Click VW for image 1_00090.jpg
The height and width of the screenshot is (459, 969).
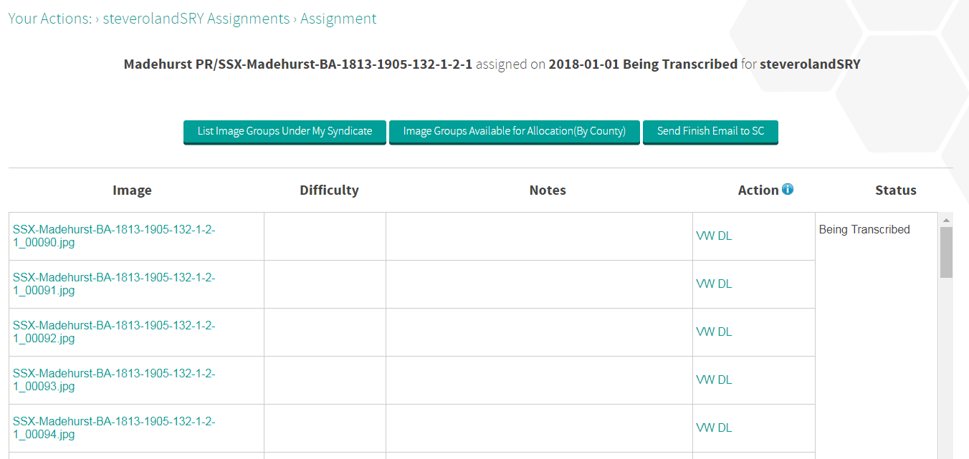coord(705,236)
